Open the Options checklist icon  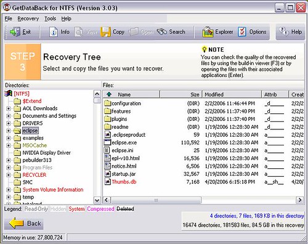click(x=242, y=32)
